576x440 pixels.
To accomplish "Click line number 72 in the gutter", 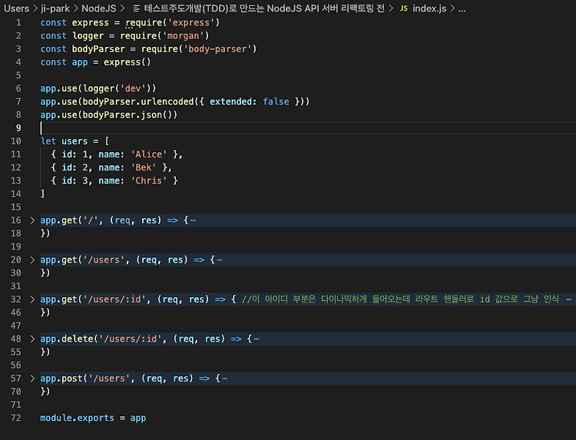I will pos(16,418).
